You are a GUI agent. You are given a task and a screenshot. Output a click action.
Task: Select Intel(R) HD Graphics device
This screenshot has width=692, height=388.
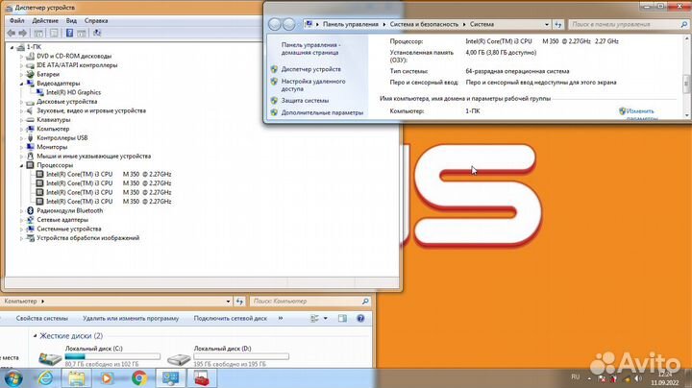[x=73, y=92]
